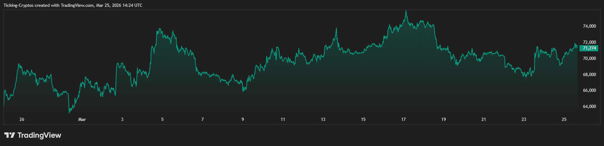This screenshot has height=146, width=604.
Task: Choose date 17 on the time axis
Action: 404,119
